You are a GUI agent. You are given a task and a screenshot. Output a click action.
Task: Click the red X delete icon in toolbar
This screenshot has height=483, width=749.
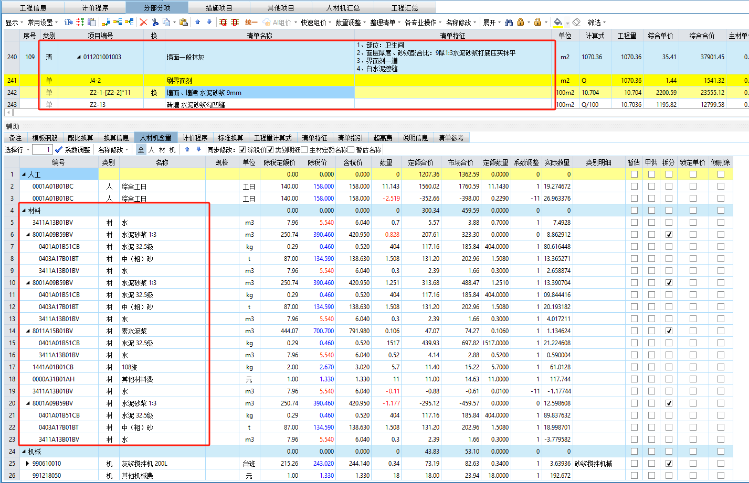143,22
